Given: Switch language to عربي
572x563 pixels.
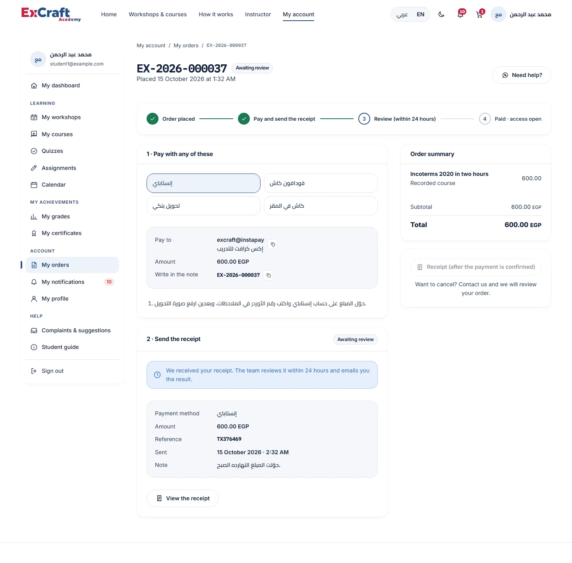Looking at the screenshot, I should [402, 14].
